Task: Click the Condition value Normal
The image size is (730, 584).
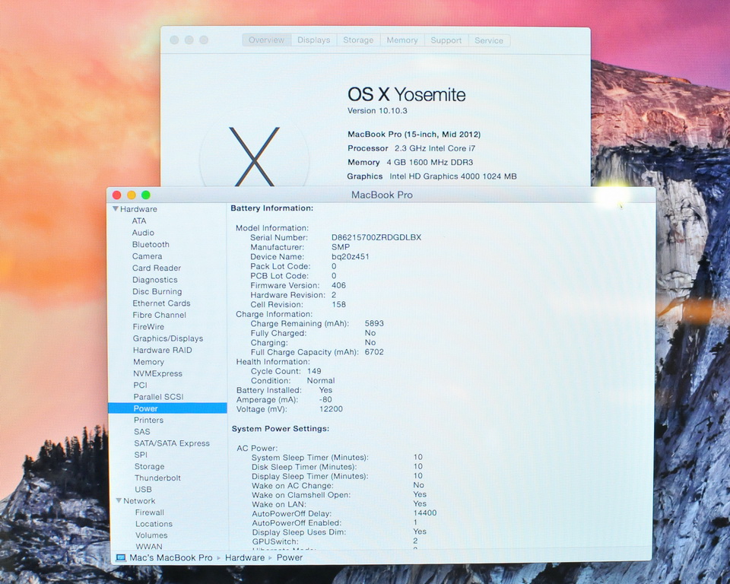Action: click(x=321, y=380)
